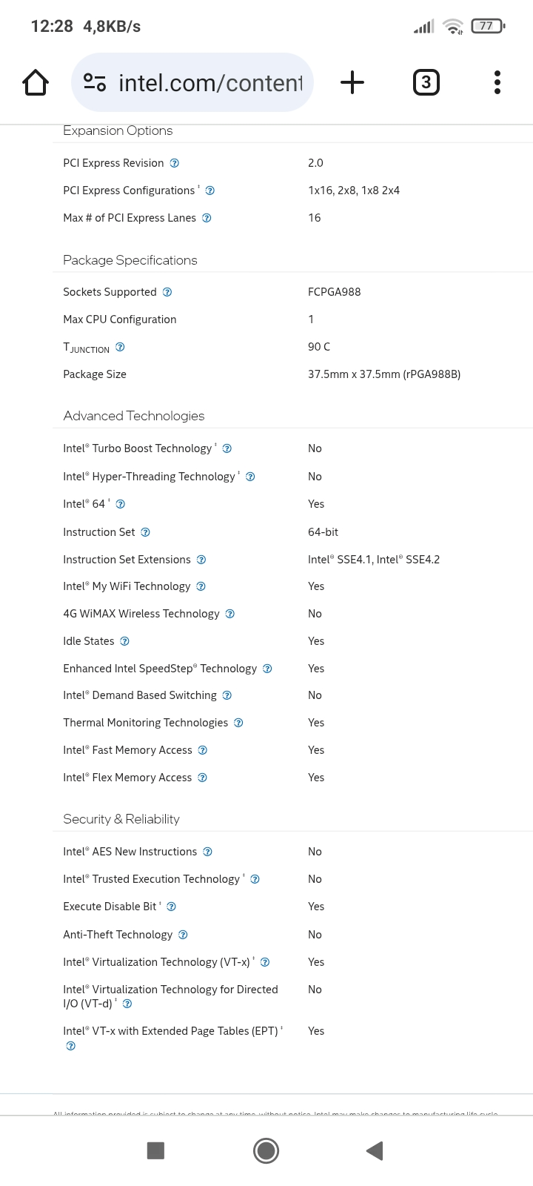The width and height of the screenshot is (533, 1186).
Task: Show info for Hyper-Threading Technology
Action: tap(250, 477)
